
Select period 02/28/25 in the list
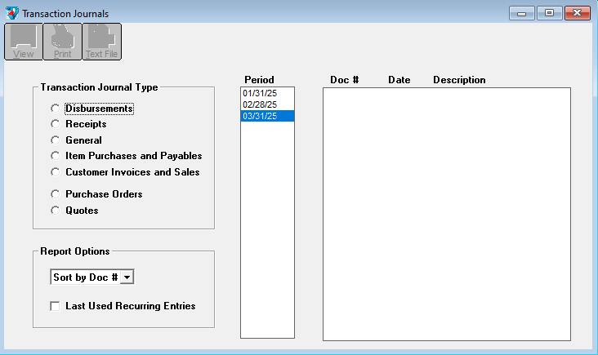coord(260,105)
